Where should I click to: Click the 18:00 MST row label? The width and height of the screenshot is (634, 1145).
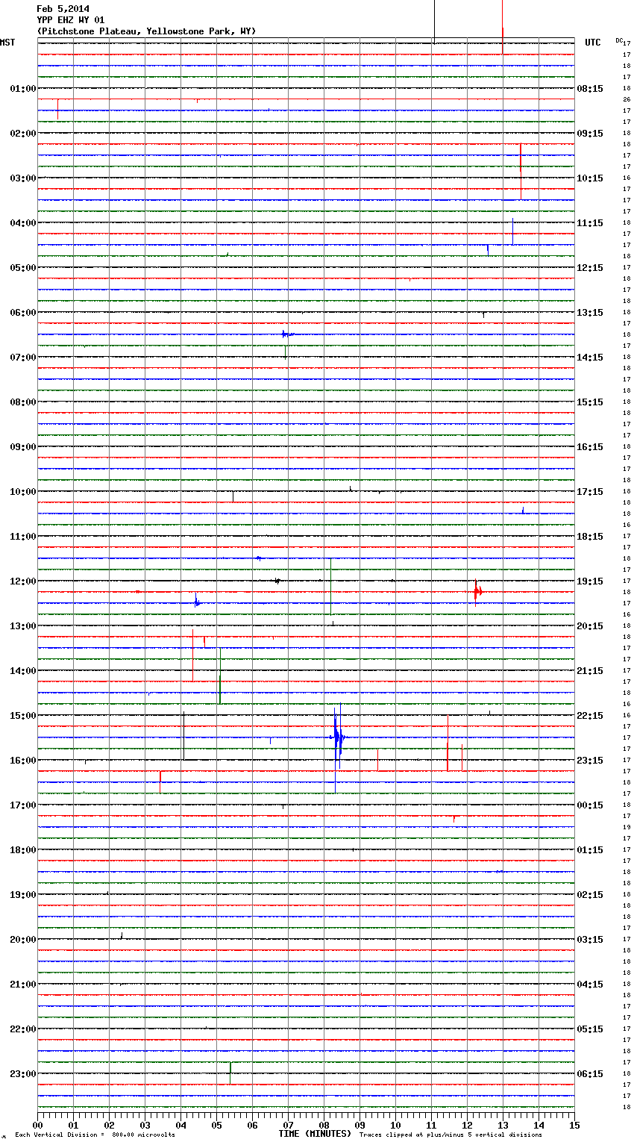pos(22,849)
